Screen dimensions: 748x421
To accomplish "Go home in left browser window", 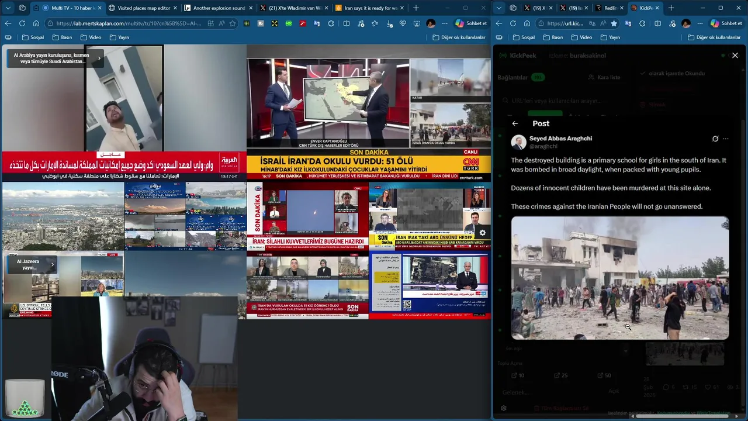I will click(x=36, y=23).
